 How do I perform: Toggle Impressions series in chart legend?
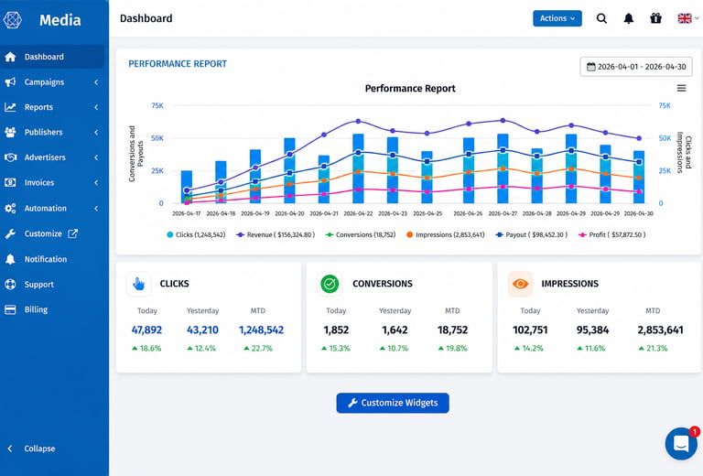click(445, 234)
